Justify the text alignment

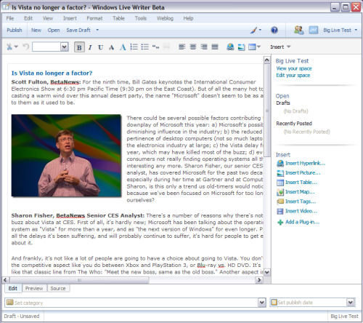pos(215,47)
